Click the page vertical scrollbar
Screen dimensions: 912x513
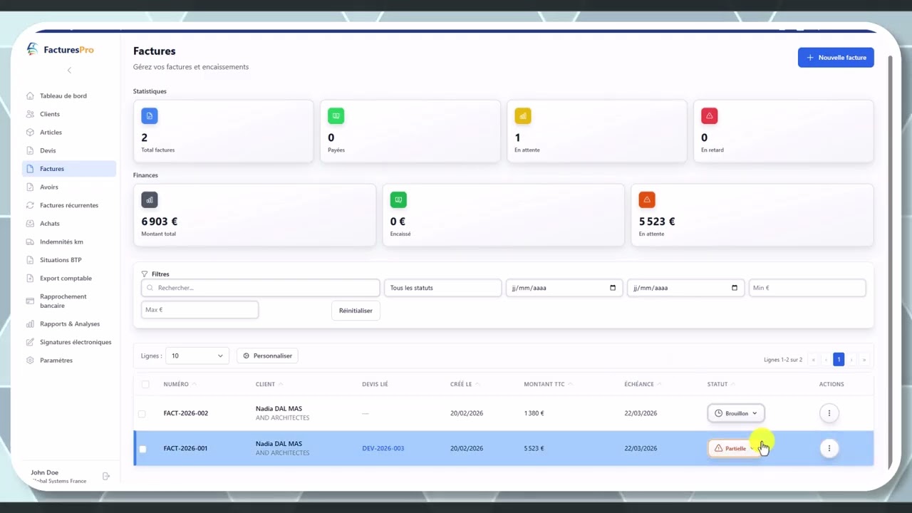pos(890,261)
